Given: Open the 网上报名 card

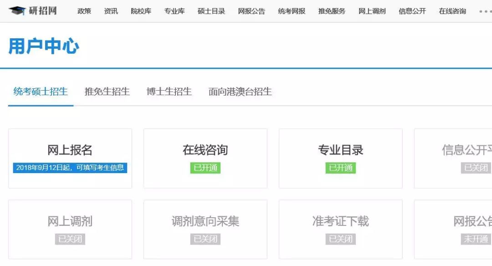Looking at the screenshot, I should [x=70, y=150].
